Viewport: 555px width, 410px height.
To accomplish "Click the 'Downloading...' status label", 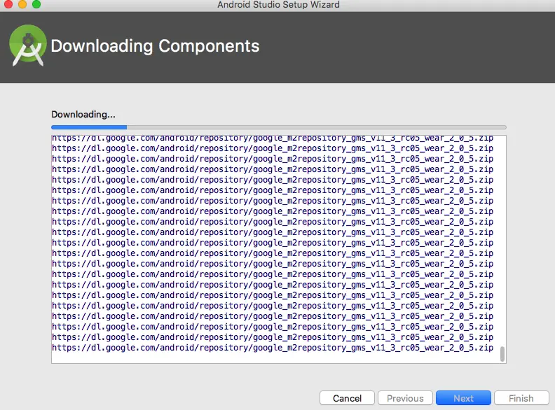I will [83, 115].
